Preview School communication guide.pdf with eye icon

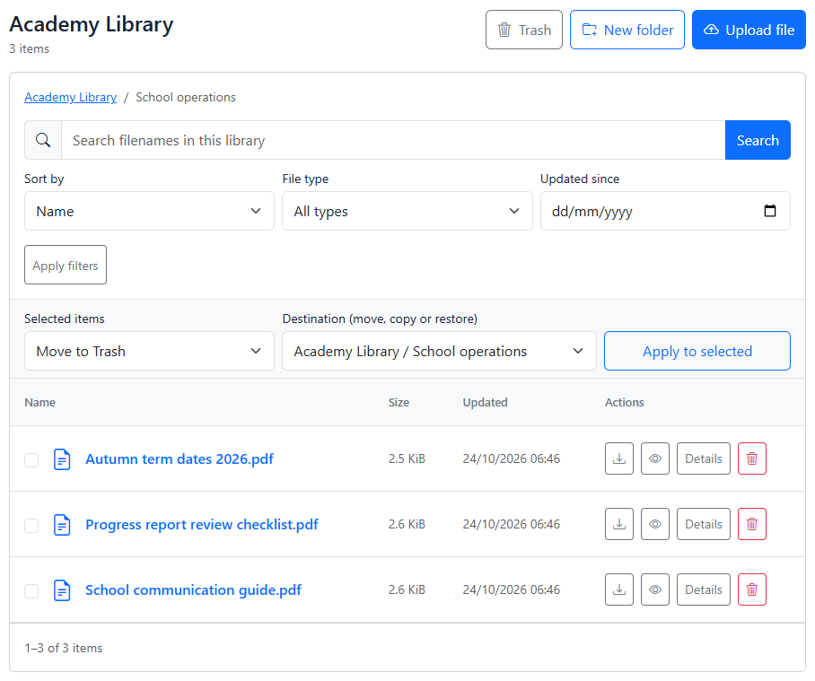(x=655, y=589)
